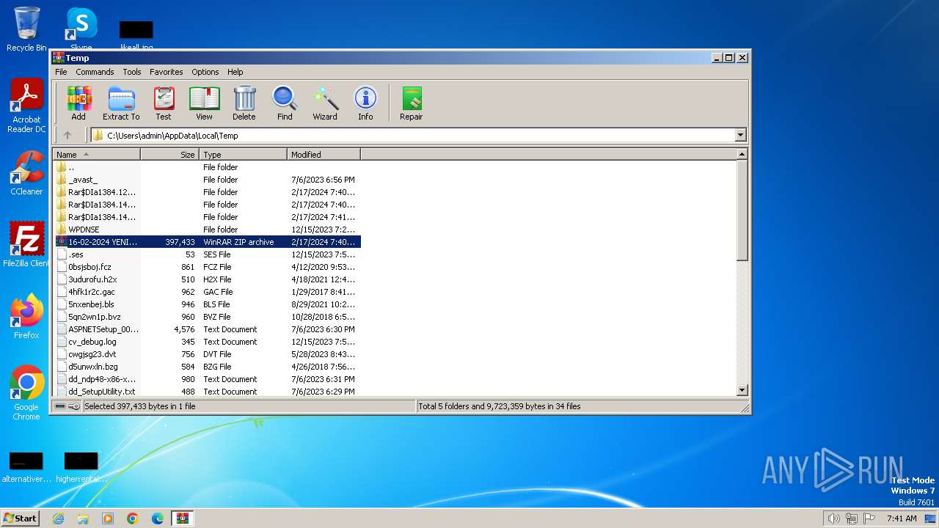The width and height of the screenshot is (939, 528).
Task: Select 5nxenbej.bls file
Action: point(207,304)
